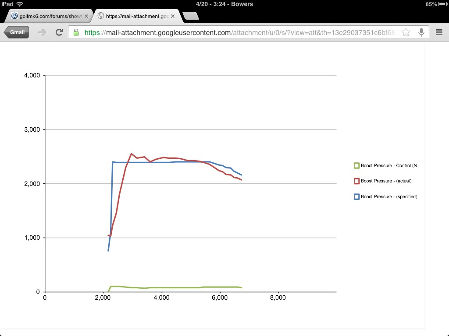Click the green Boost Pressure Control swatch
Screen dimensions: 449x336
click(356, 165)
